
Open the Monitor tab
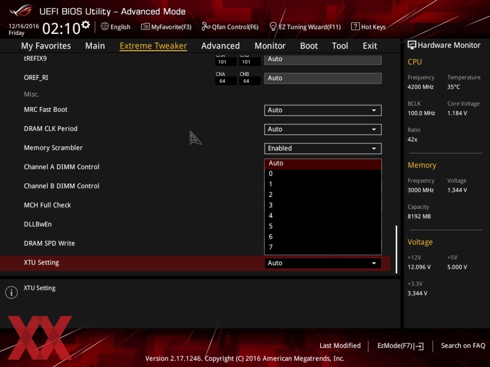point(270,46)
